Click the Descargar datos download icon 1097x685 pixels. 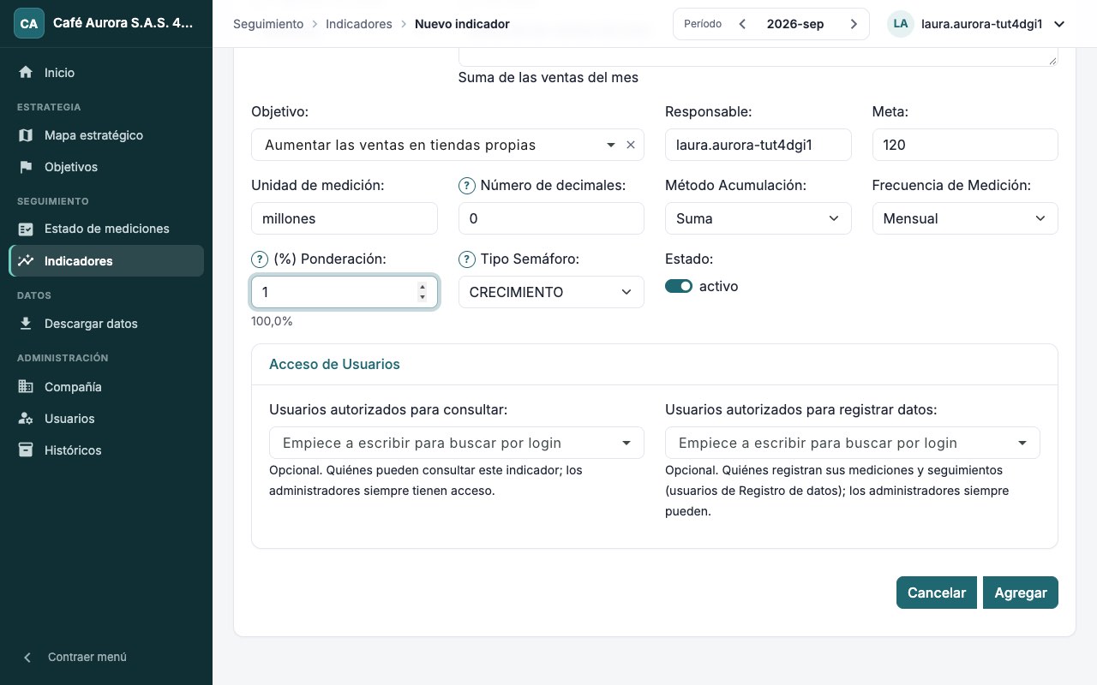[26, 324]
